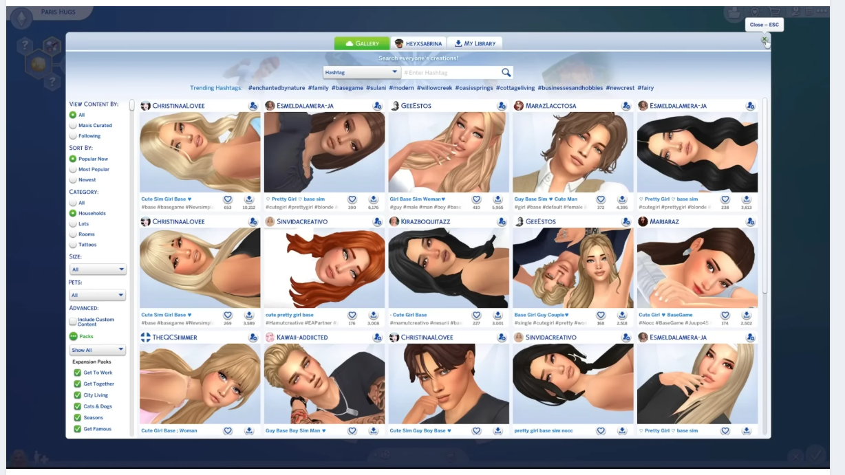Follow creator Mariaraz using the follow icon
This screenshot has height=475, width=845.
coord(750,222)
